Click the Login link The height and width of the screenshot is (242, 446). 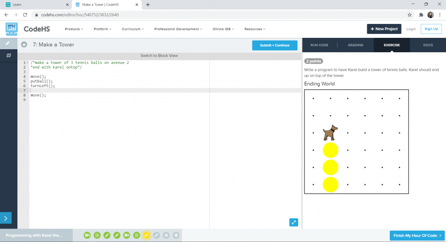coord(411,29)
